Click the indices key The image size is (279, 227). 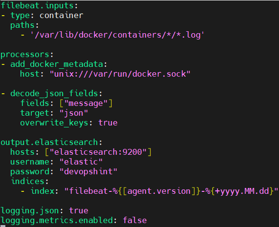tap(28, 181)
